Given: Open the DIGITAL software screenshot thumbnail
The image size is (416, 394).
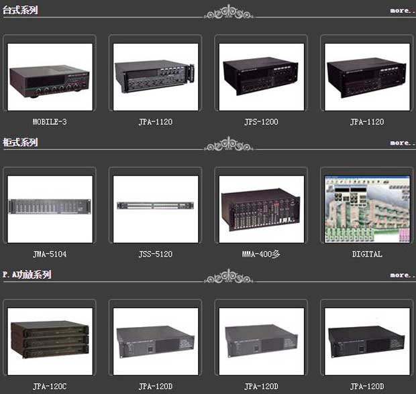Looking at the screenshot, I should (367, 208).
